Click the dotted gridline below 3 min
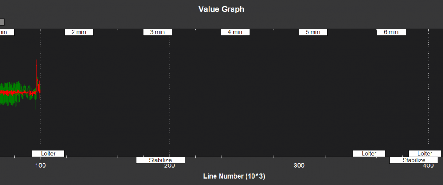Viewport: 443px width, 185px height. [x=170, y=116]
